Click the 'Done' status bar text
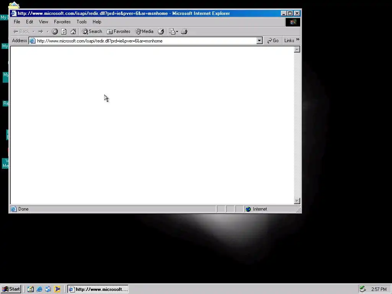The image size is (392, 294). pos(23,209)
